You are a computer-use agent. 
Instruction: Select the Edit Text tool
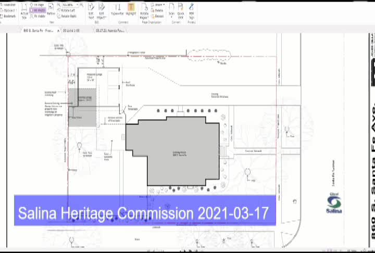pyautogui.click(x=91, y=11)
